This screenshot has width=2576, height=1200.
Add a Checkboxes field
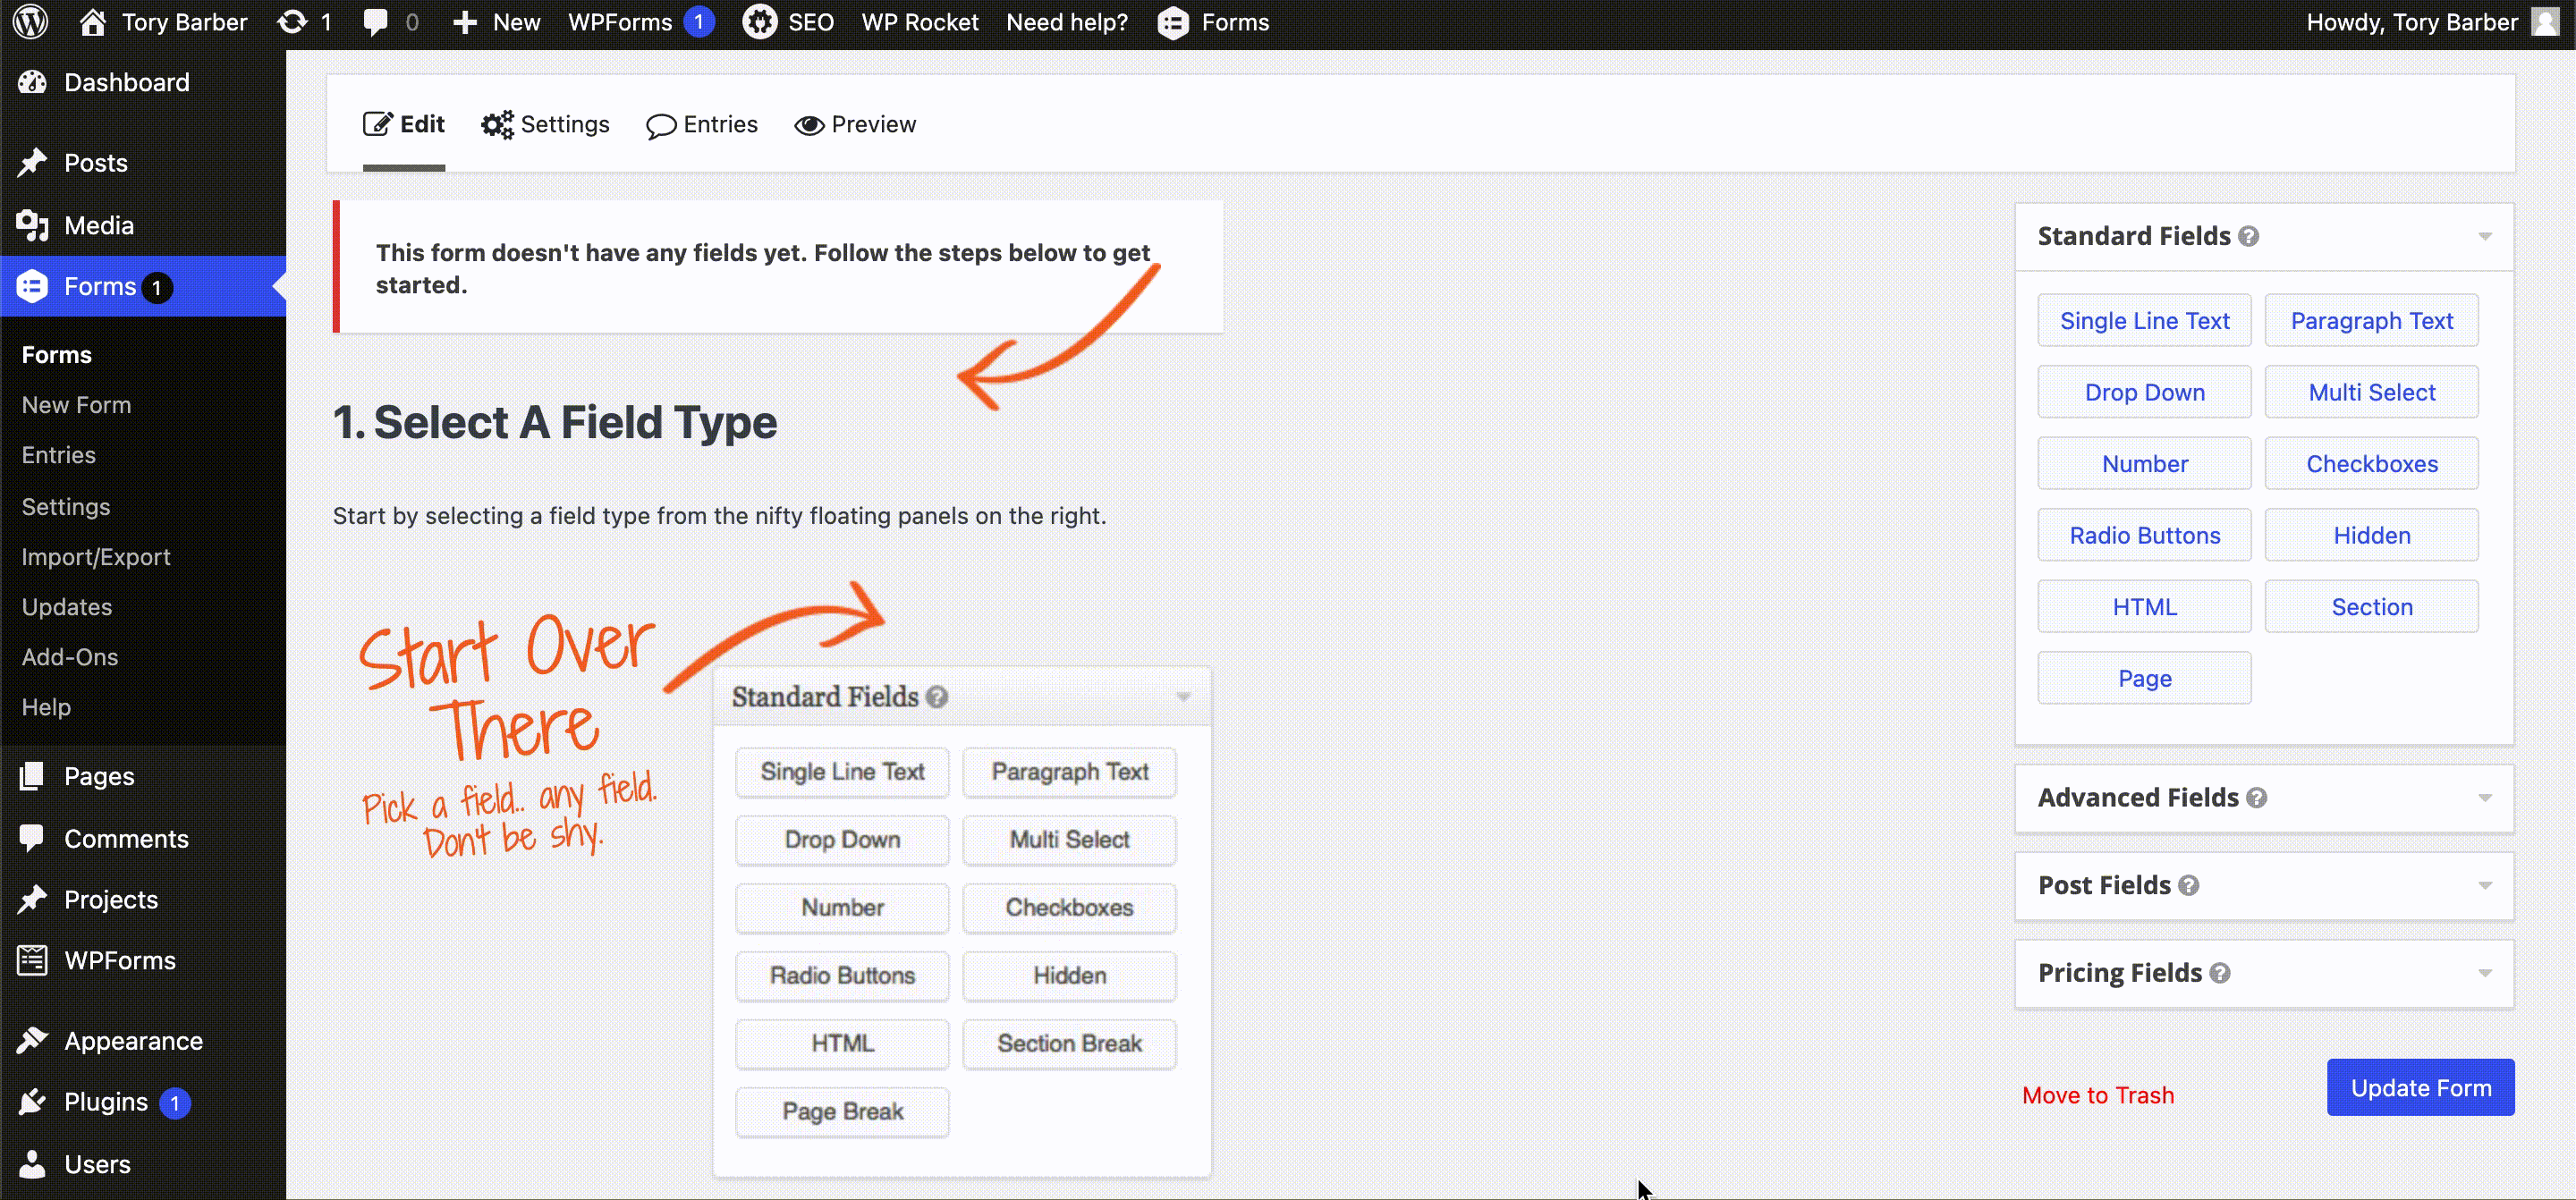tap(2371, 463)
